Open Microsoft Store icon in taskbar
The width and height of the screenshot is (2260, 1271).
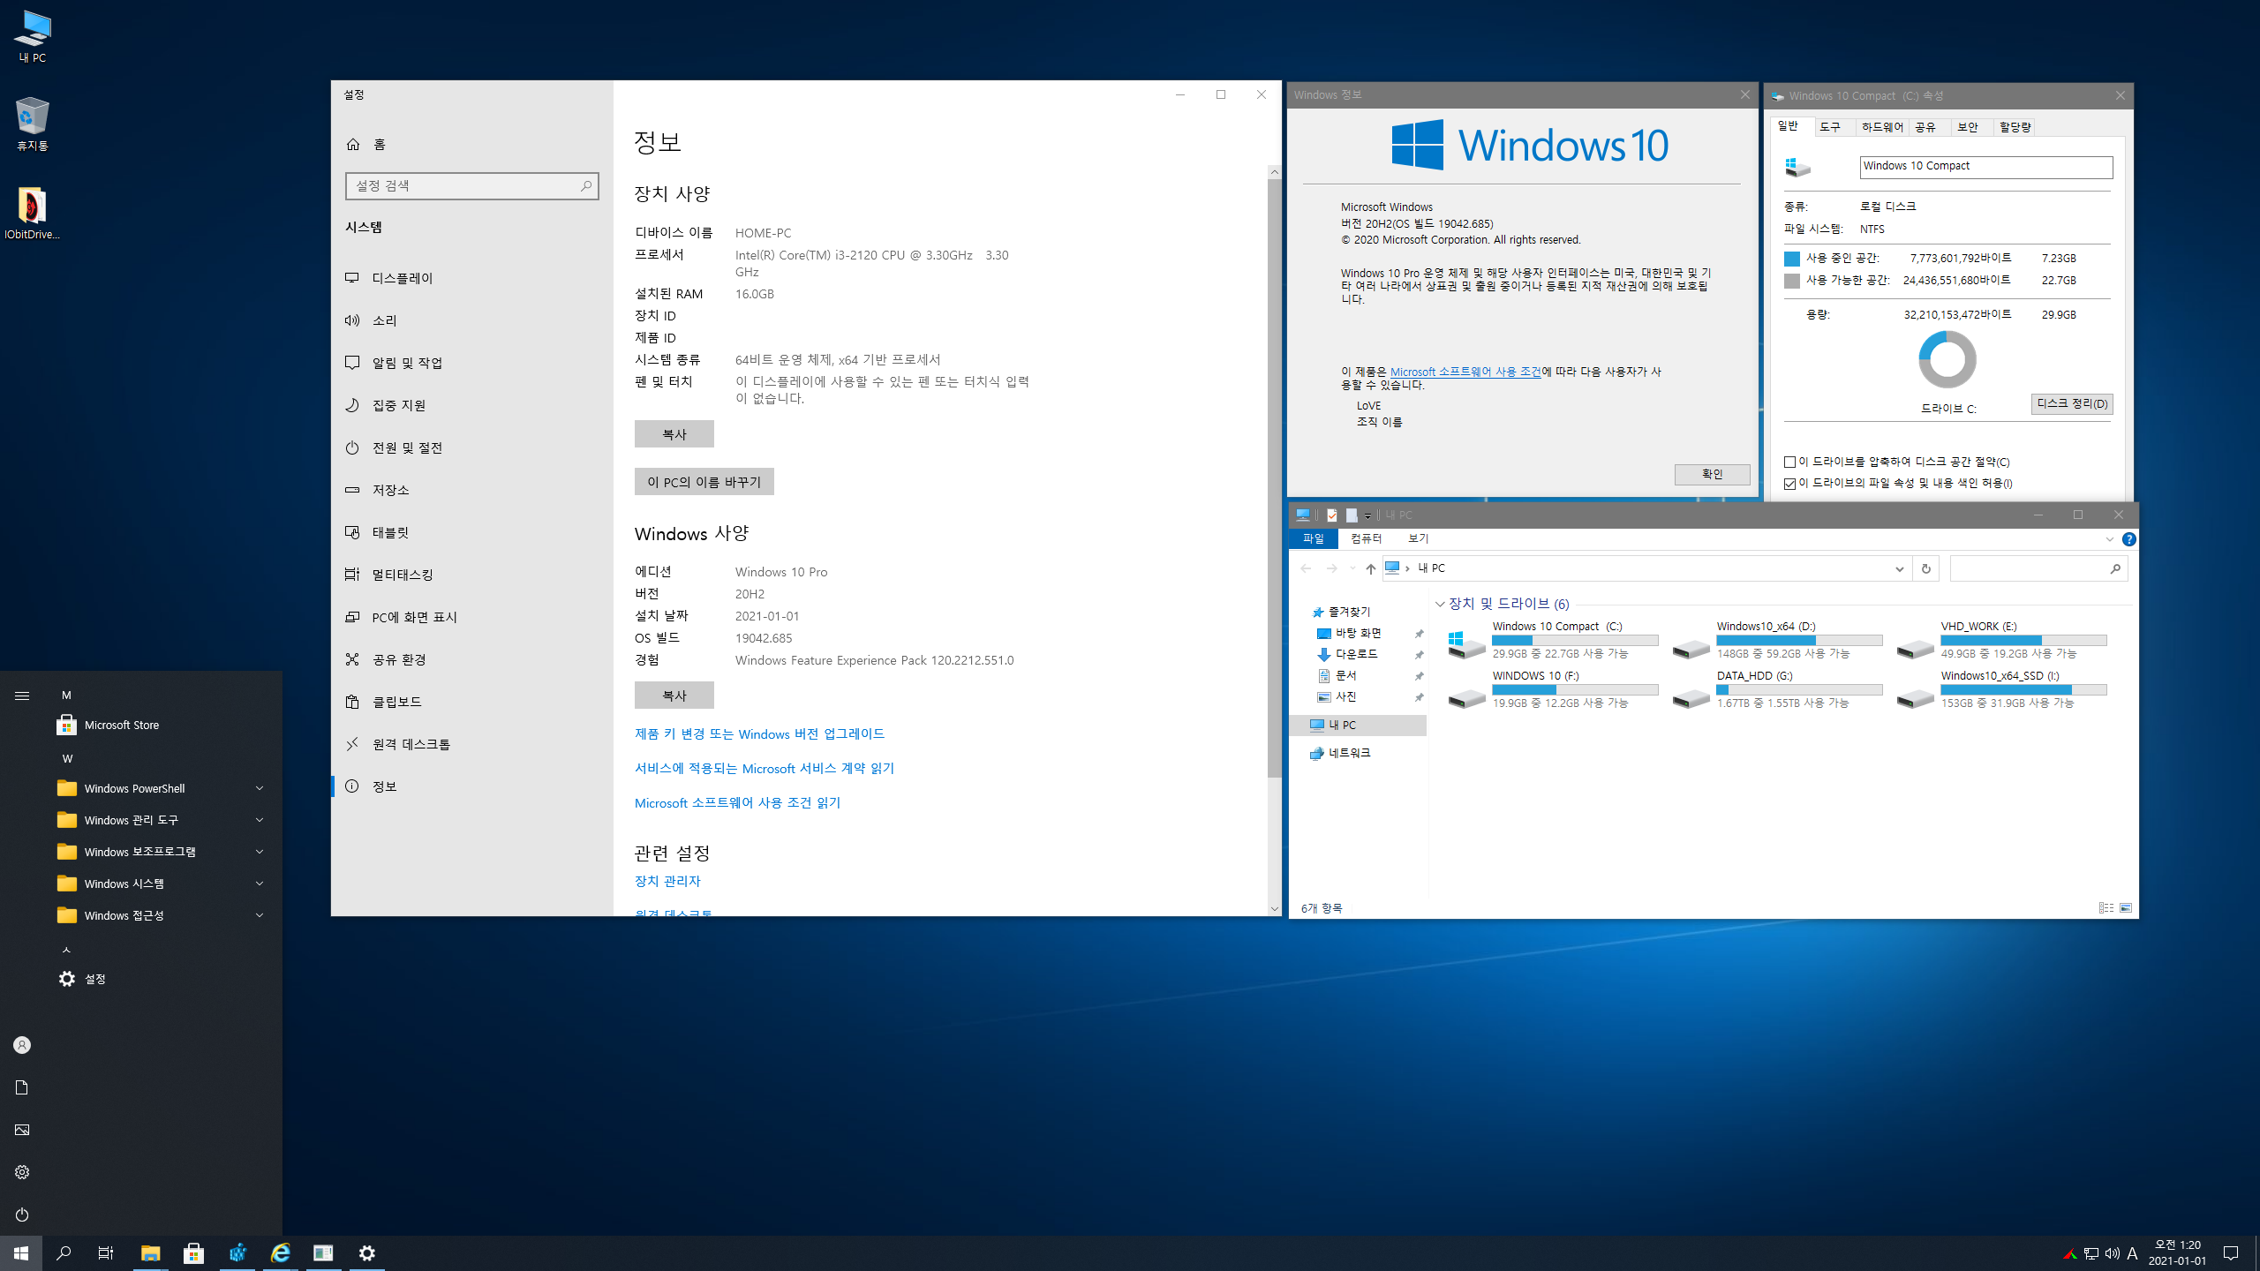[x=193, y=1252]
